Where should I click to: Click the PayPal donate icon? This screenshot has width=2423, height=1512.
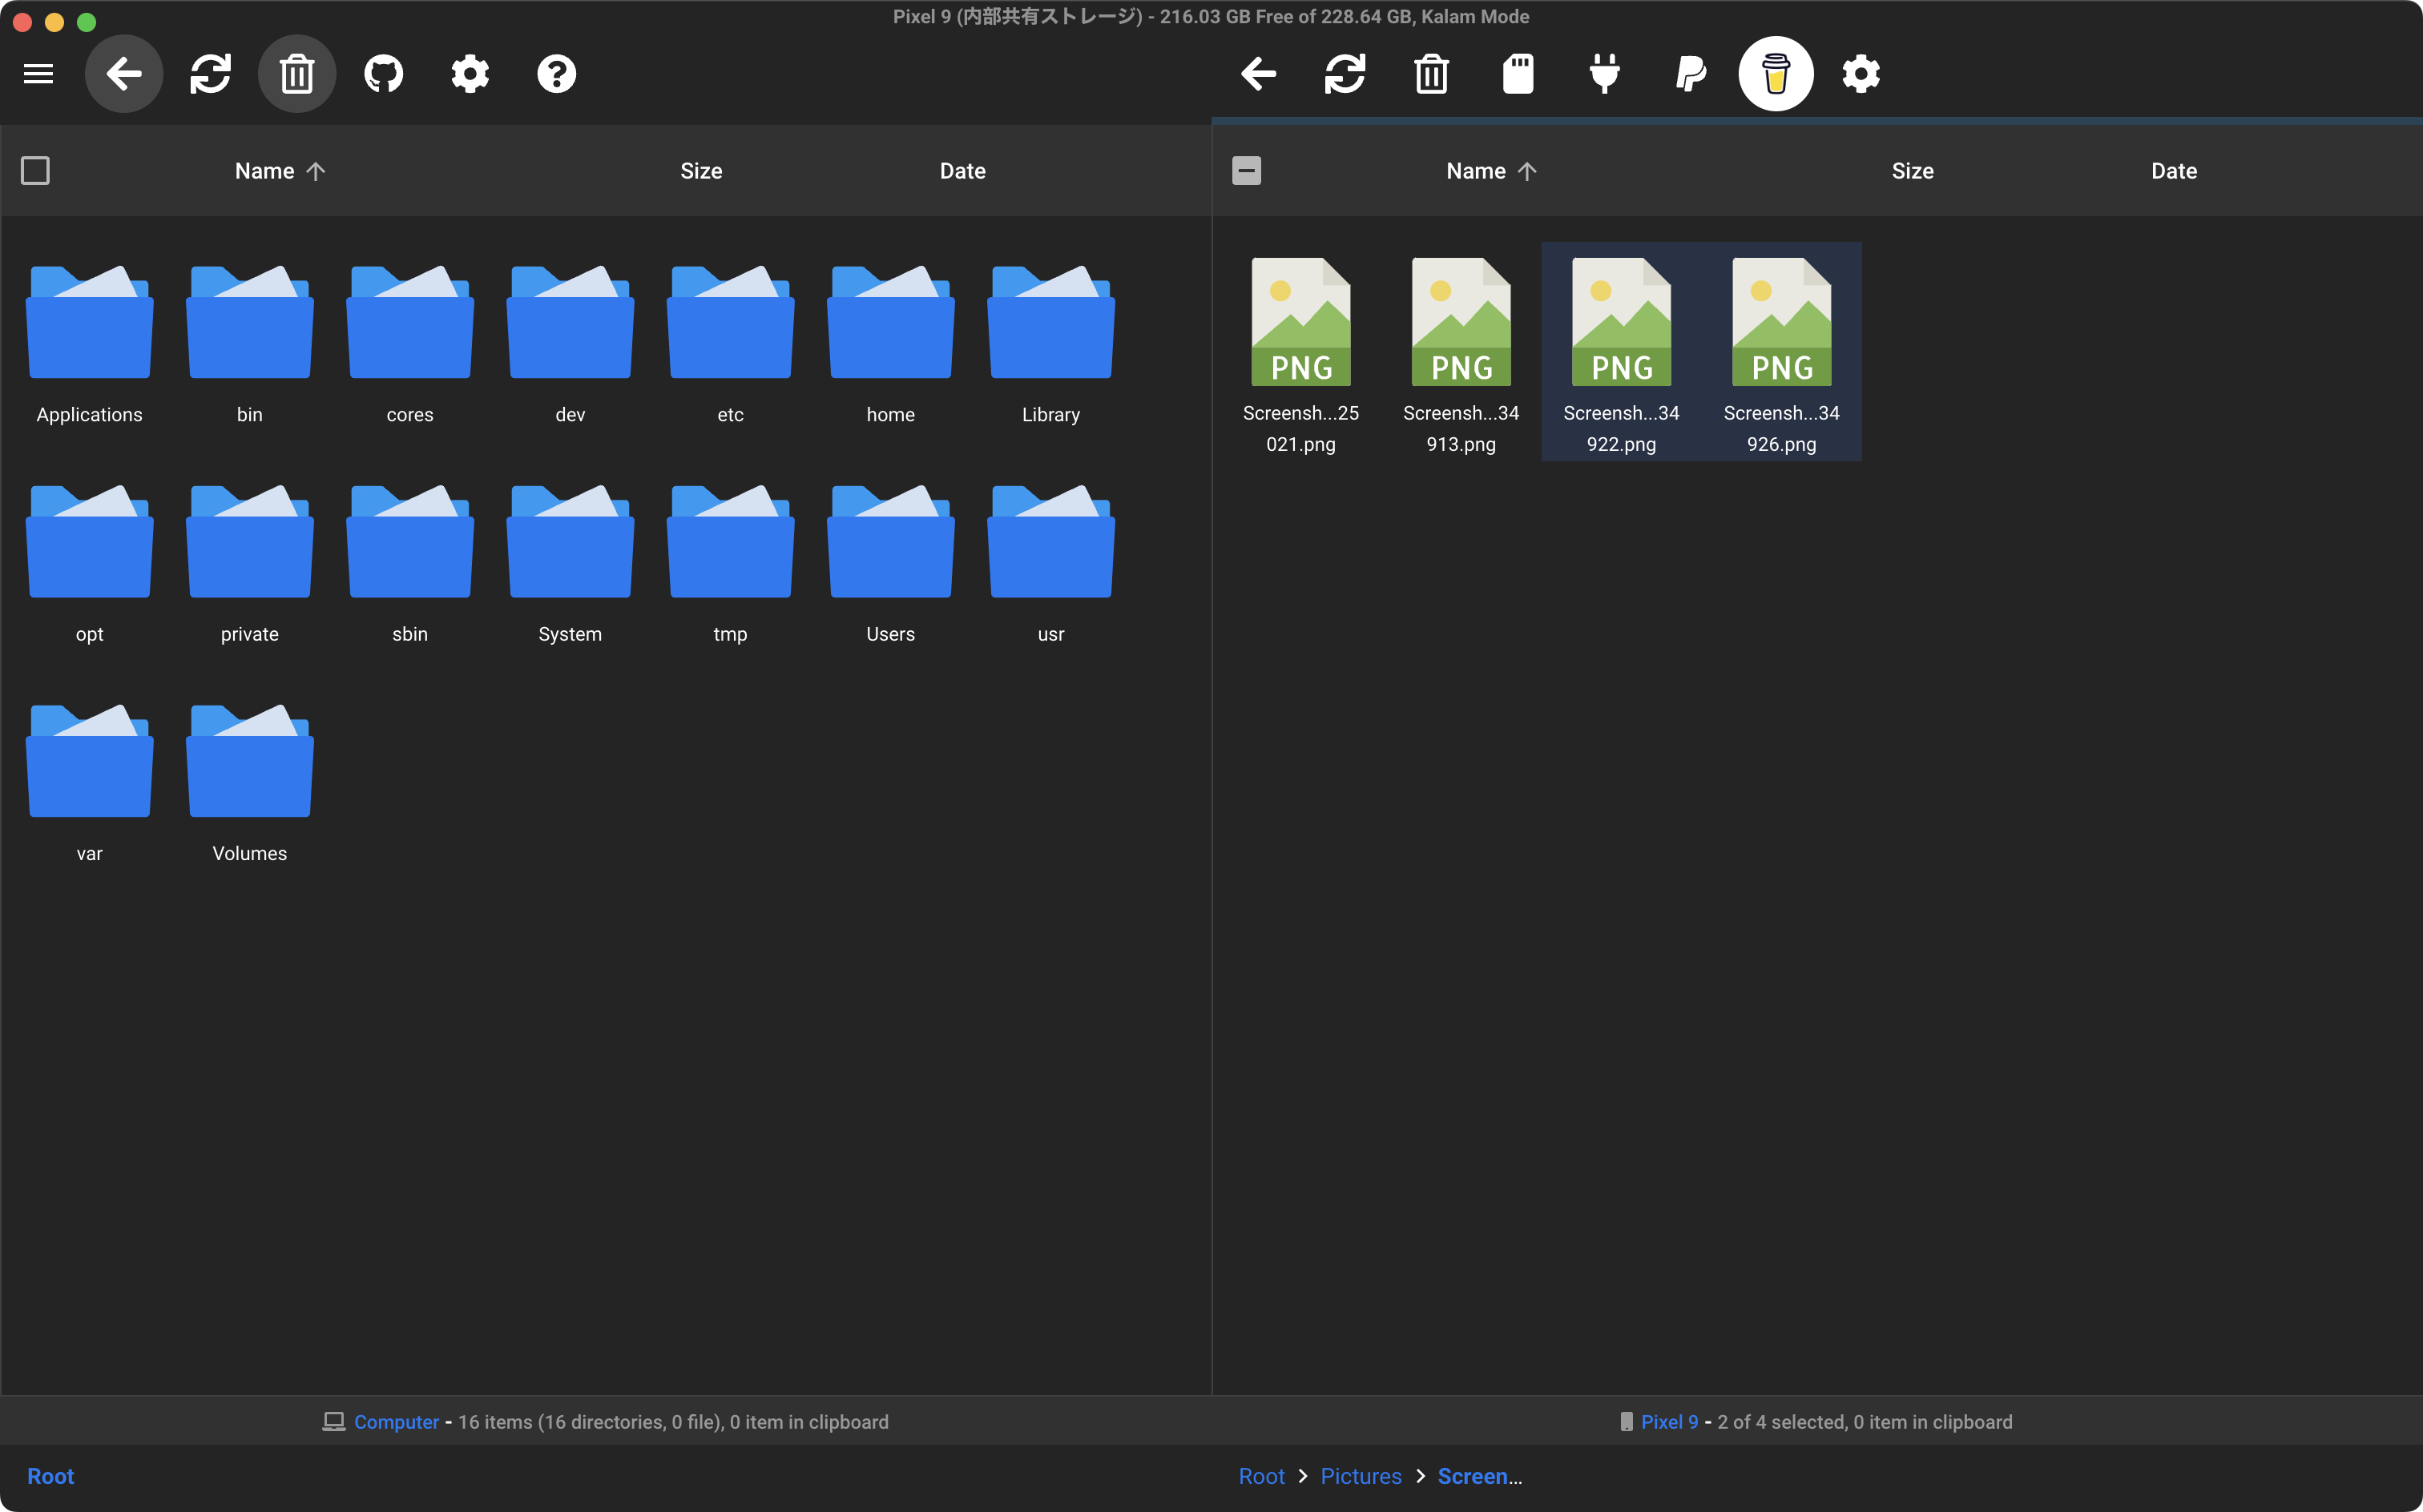(x=1690, y=73)
